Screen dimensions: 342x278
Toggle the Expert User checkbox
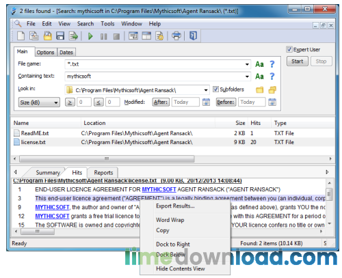pyautogui.click(x=289, y=49)
